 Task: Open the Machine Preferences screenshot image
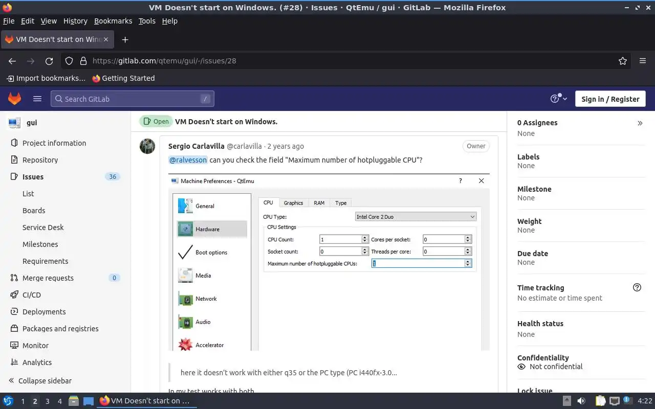[329, 262]
